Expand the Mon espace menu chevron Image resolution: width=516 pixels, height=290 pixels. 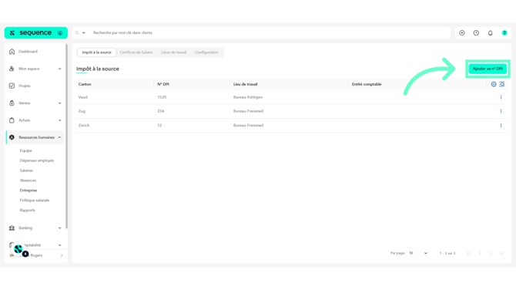pyautogui.click(x=59, y=69)
